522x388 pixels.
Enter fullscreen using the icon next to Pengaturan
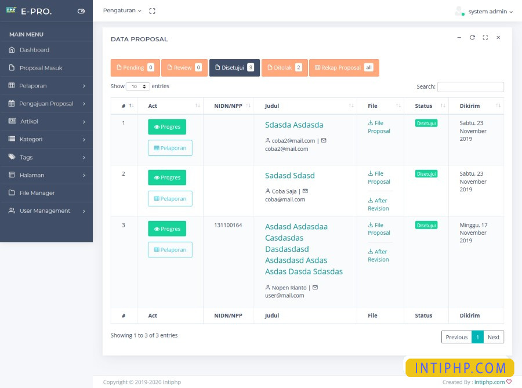tap(152, 10)
